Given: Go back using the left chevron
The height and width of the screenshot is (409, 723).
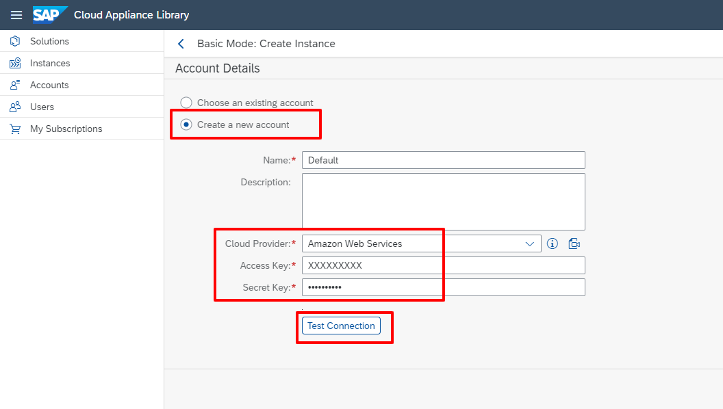Looking at the screenshot, I should tap(181, 44).
